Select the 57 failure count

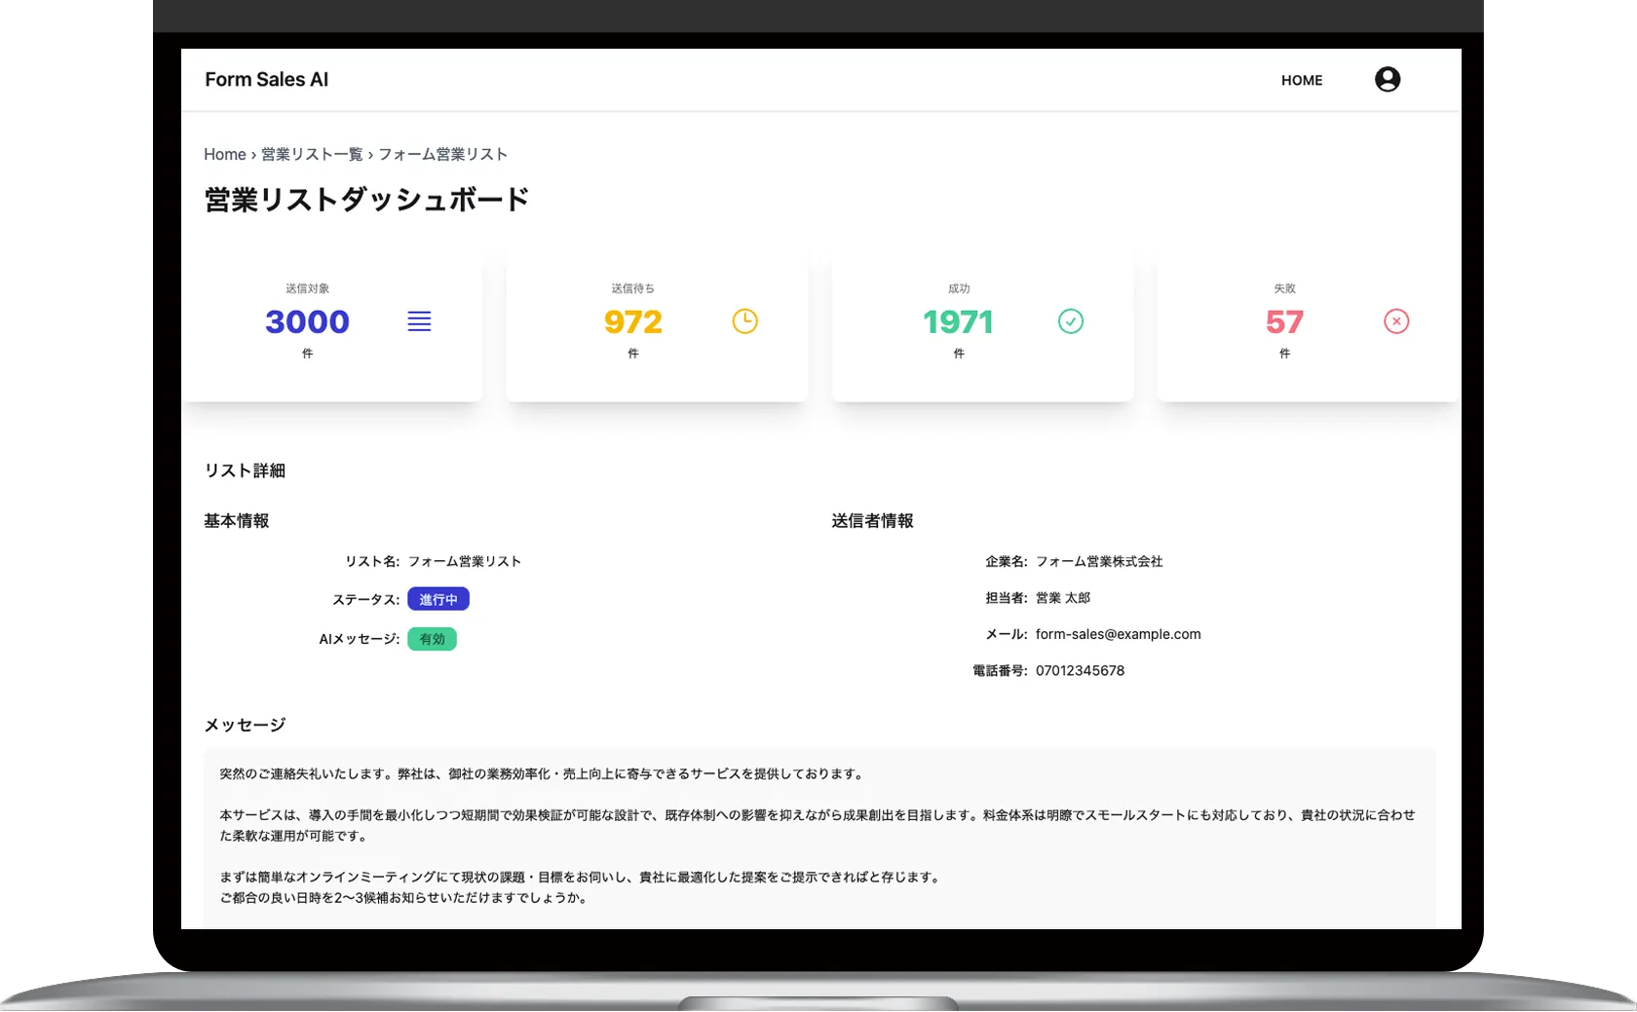1283,322
